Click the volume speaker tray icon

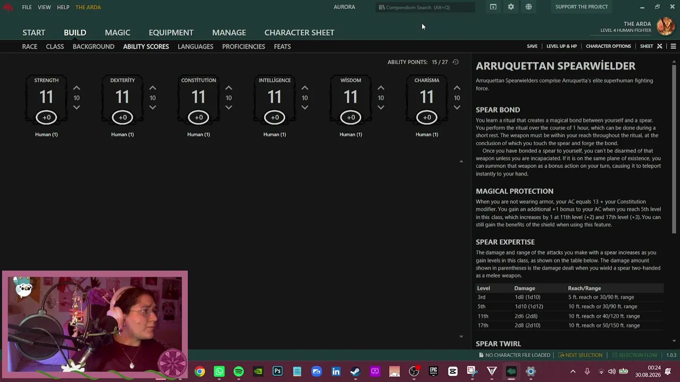click(x=612, y=371)
